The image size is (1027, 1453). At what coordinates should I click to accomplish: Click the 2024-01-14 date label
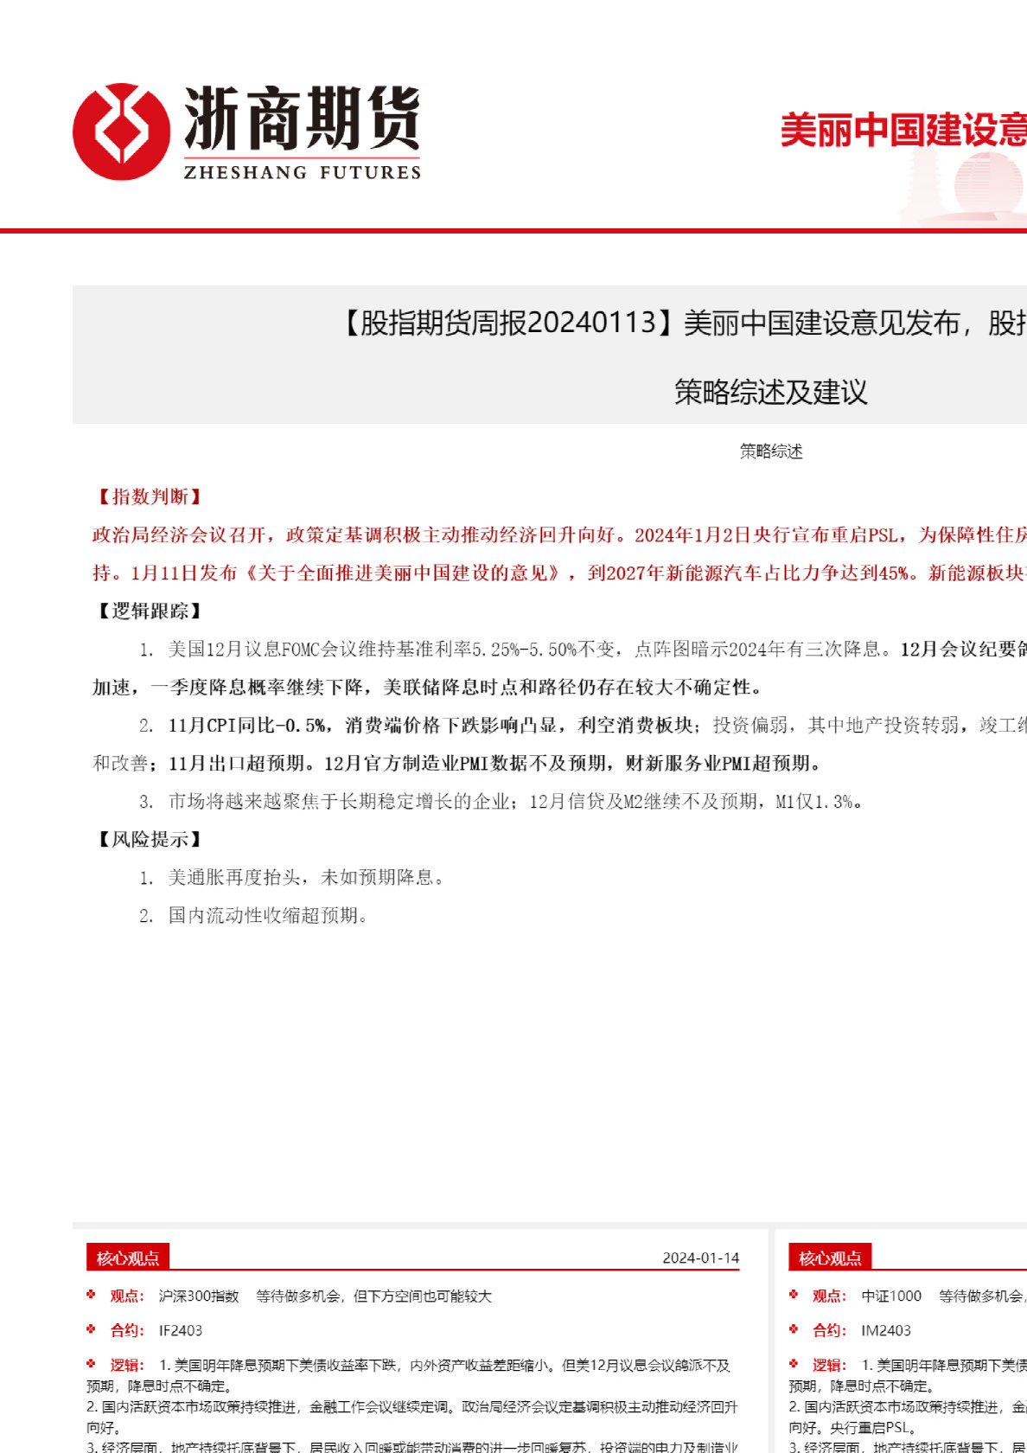[700, 1258]
